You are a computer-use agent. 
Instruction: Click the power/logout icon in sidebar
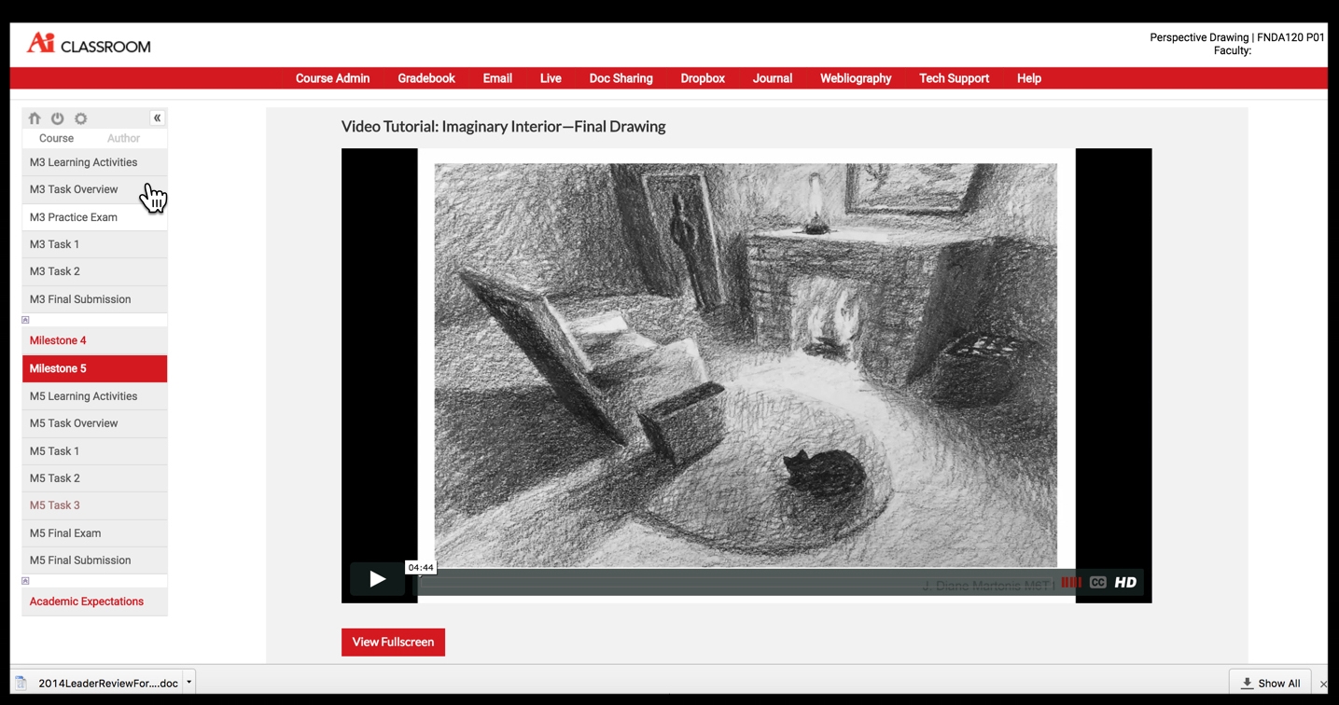click(x=58, y=118)
